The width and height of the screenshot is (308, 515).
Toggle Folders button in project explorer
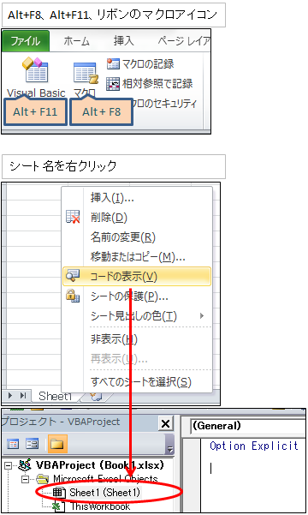[56, 444]
